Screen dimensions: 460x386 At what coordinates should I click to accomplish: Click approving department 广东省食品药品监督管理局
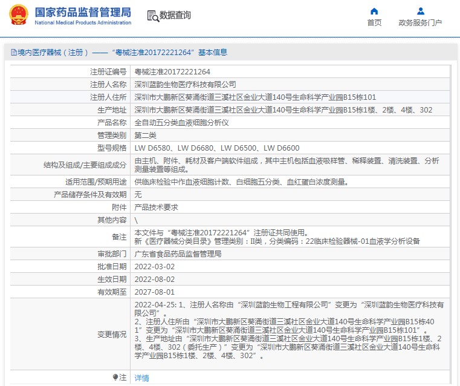178,254
